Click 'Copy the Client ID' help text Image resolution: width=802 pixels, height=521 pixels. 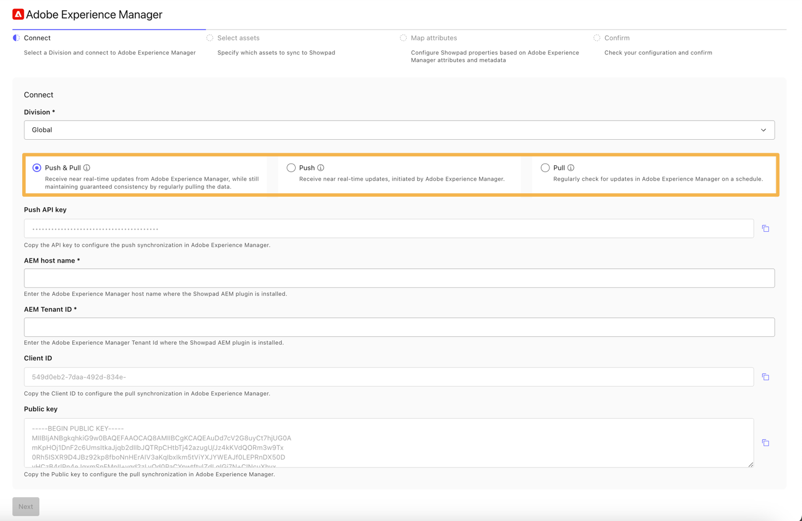click(147, 394)
